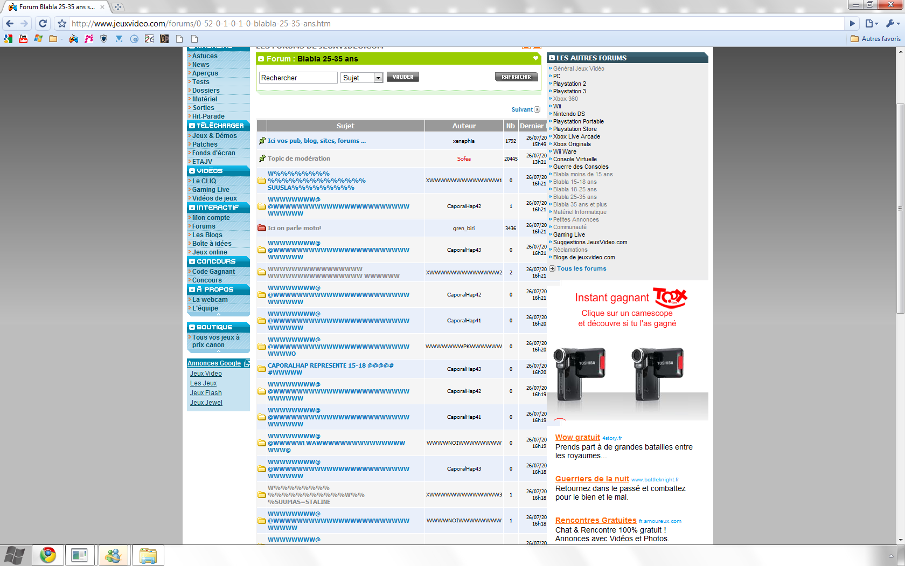Click the browser forward arrow

[x=24, y=23]
